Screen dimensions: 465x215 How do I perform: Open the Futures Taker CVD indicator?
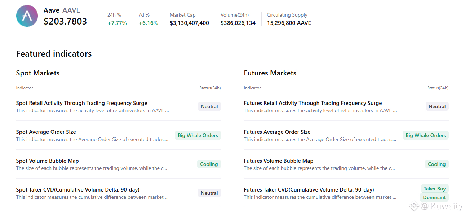pyautogui.click(x=309, y=190)
